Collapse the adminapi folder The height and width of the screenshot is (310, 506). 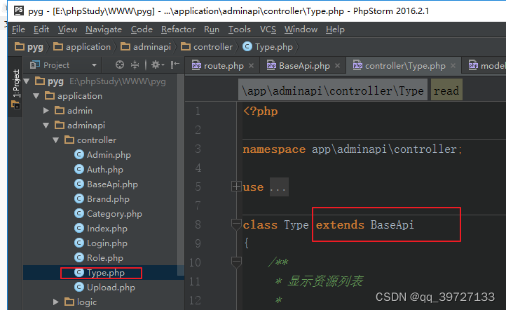[46, 126]
